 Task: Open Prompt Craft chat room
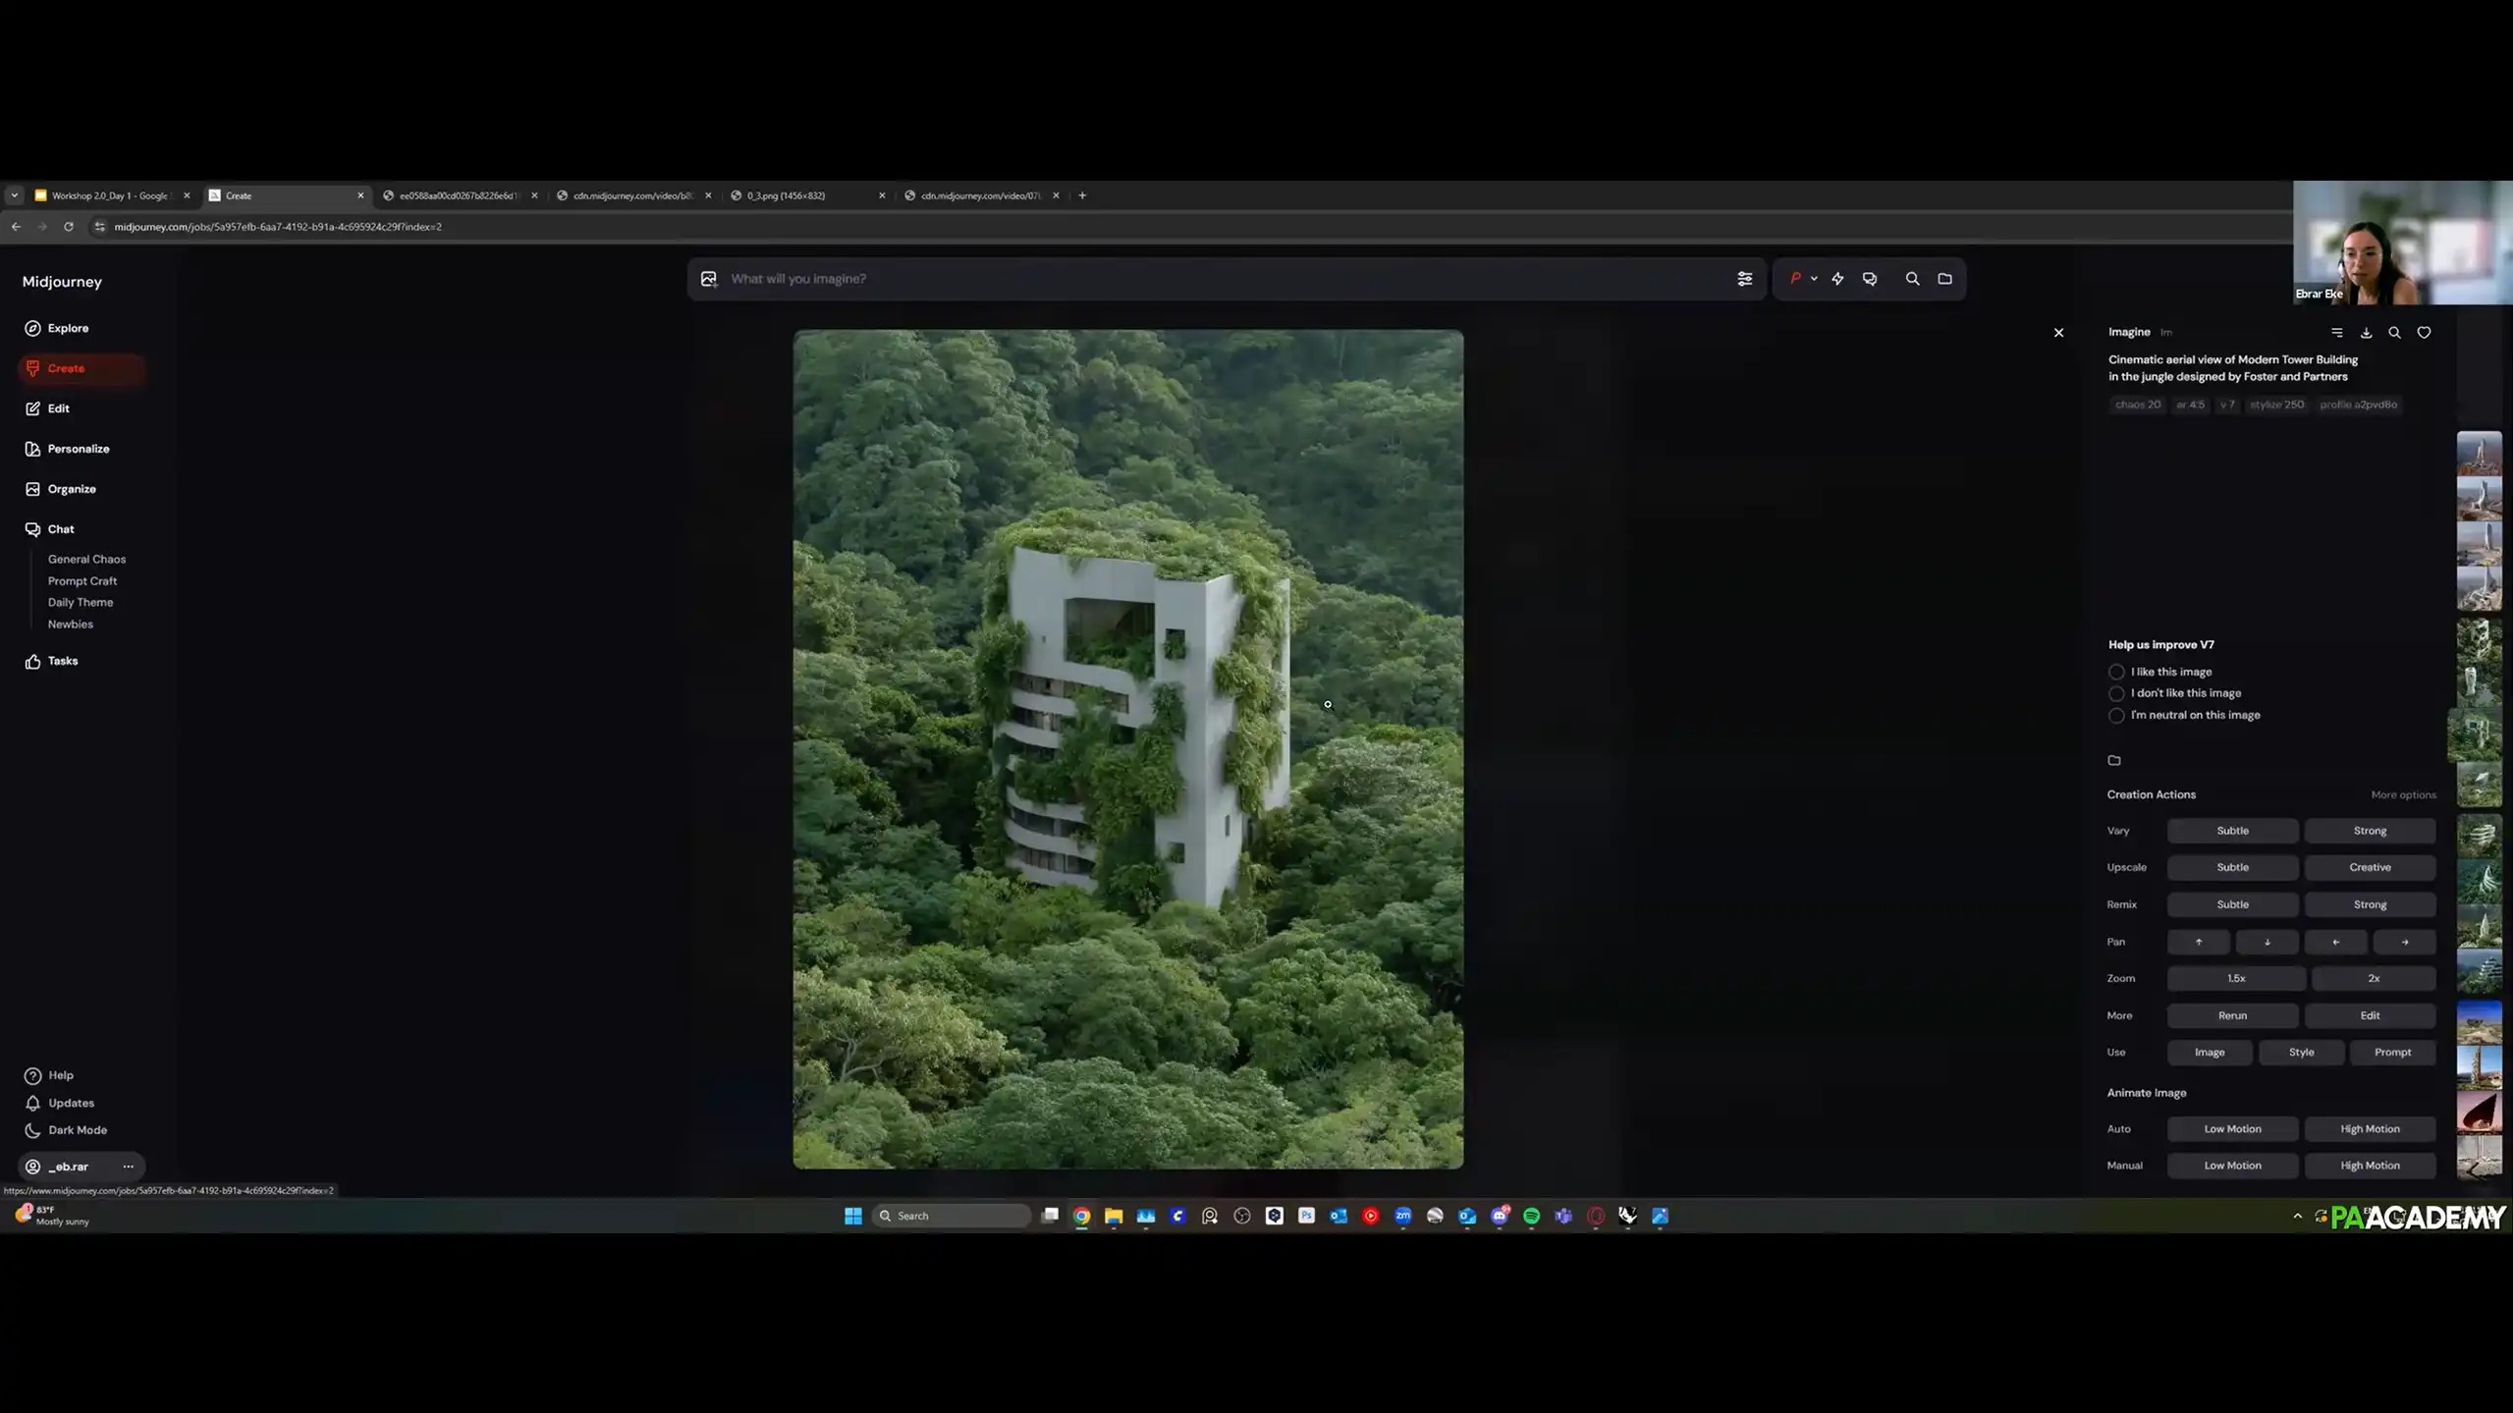click(x=82, y=581)
